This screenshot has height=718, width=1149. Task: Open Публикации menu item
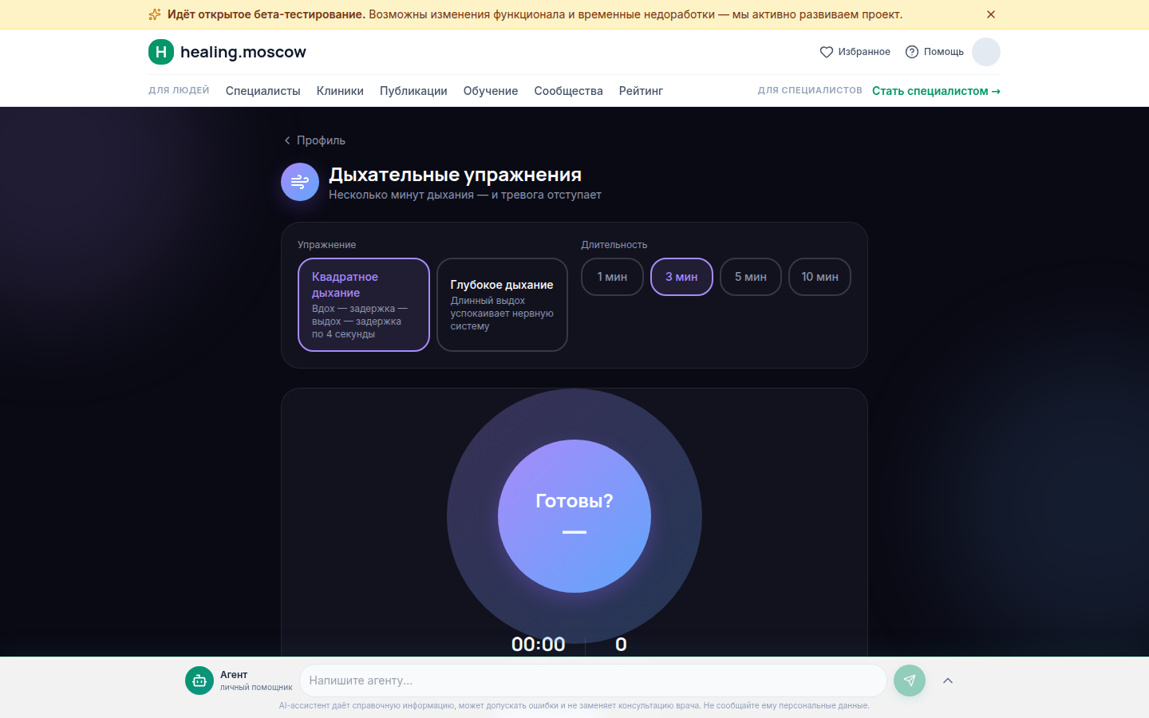point(413,91)
